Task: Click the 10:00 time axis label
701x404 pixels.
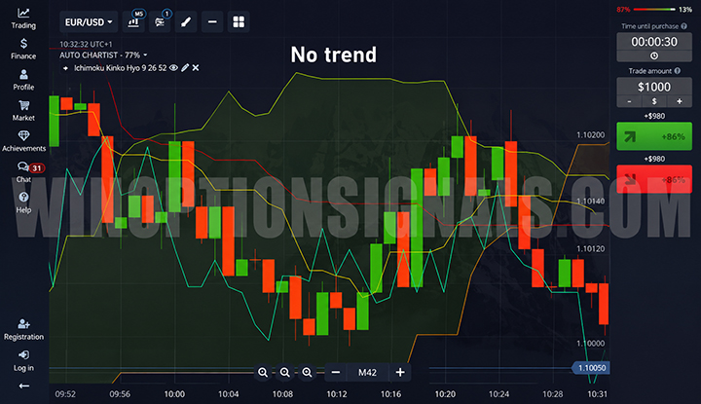Action: tap(174, 394)
